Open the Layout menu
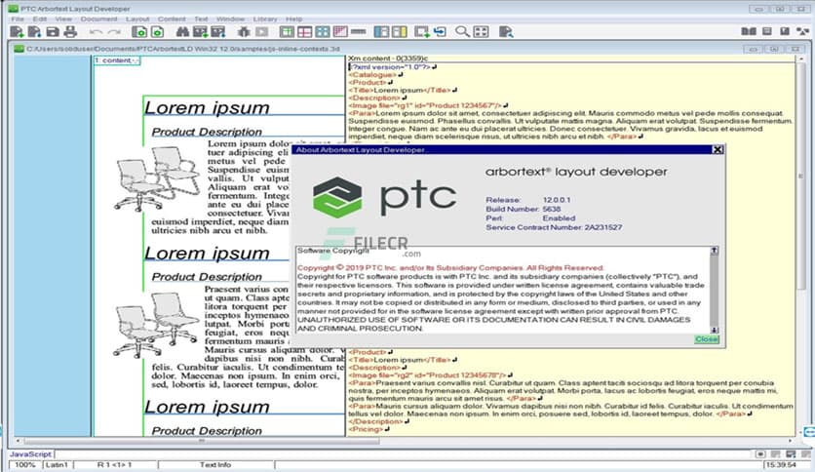 tap(137, 19)
